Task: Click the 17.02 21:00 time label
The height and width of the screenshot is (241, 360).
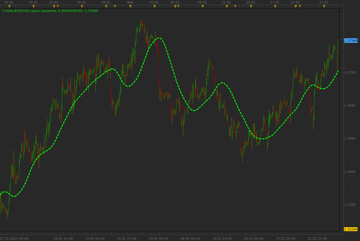Action: click(286, 238)
